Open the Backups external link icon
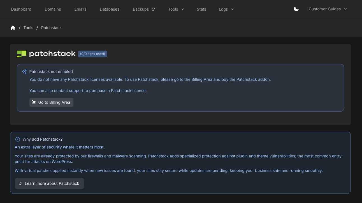362x203 pixels. coord(153,9)
